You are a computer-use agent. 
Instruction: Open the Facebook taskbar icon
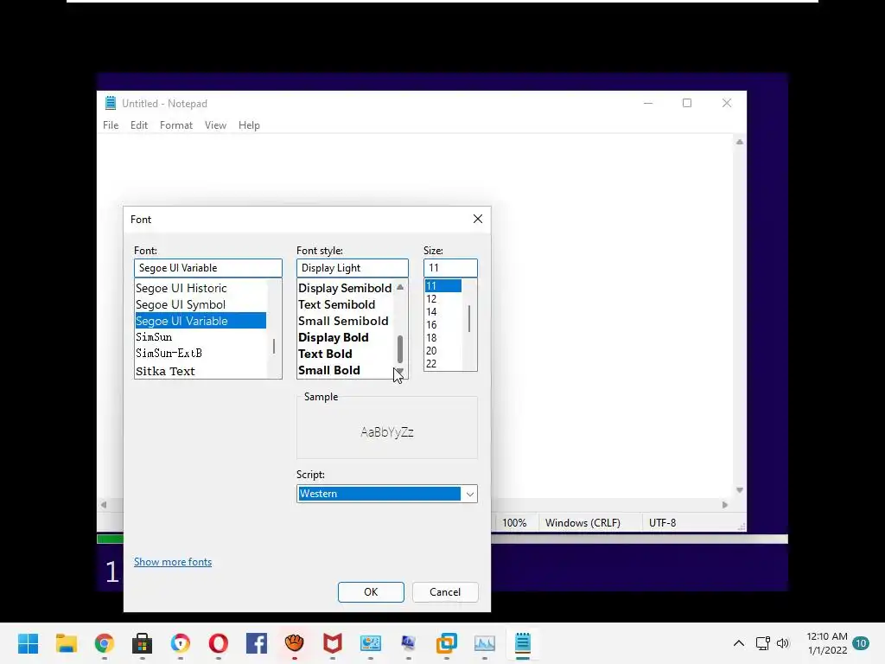point(256,643)
